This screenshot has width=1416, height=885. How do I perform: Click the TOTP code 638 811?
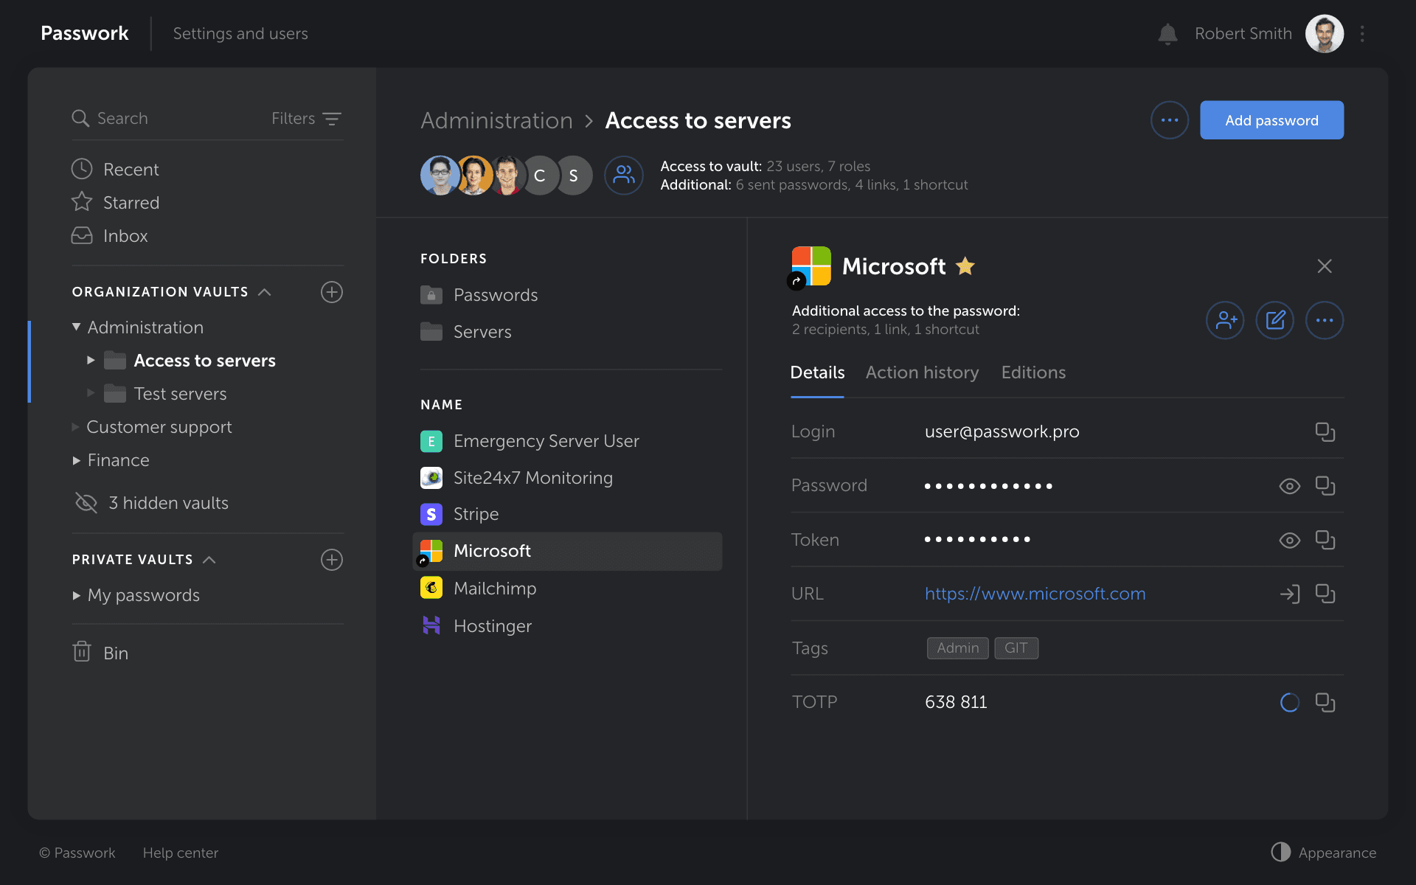pos(956,702)
